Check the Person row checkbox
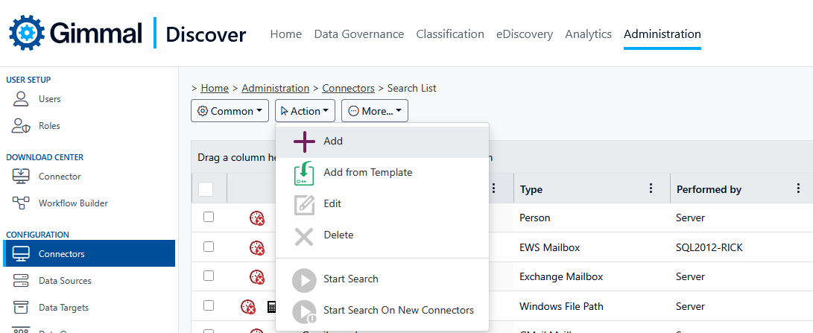Screen dimensions: 813x333 pos(209,217)
